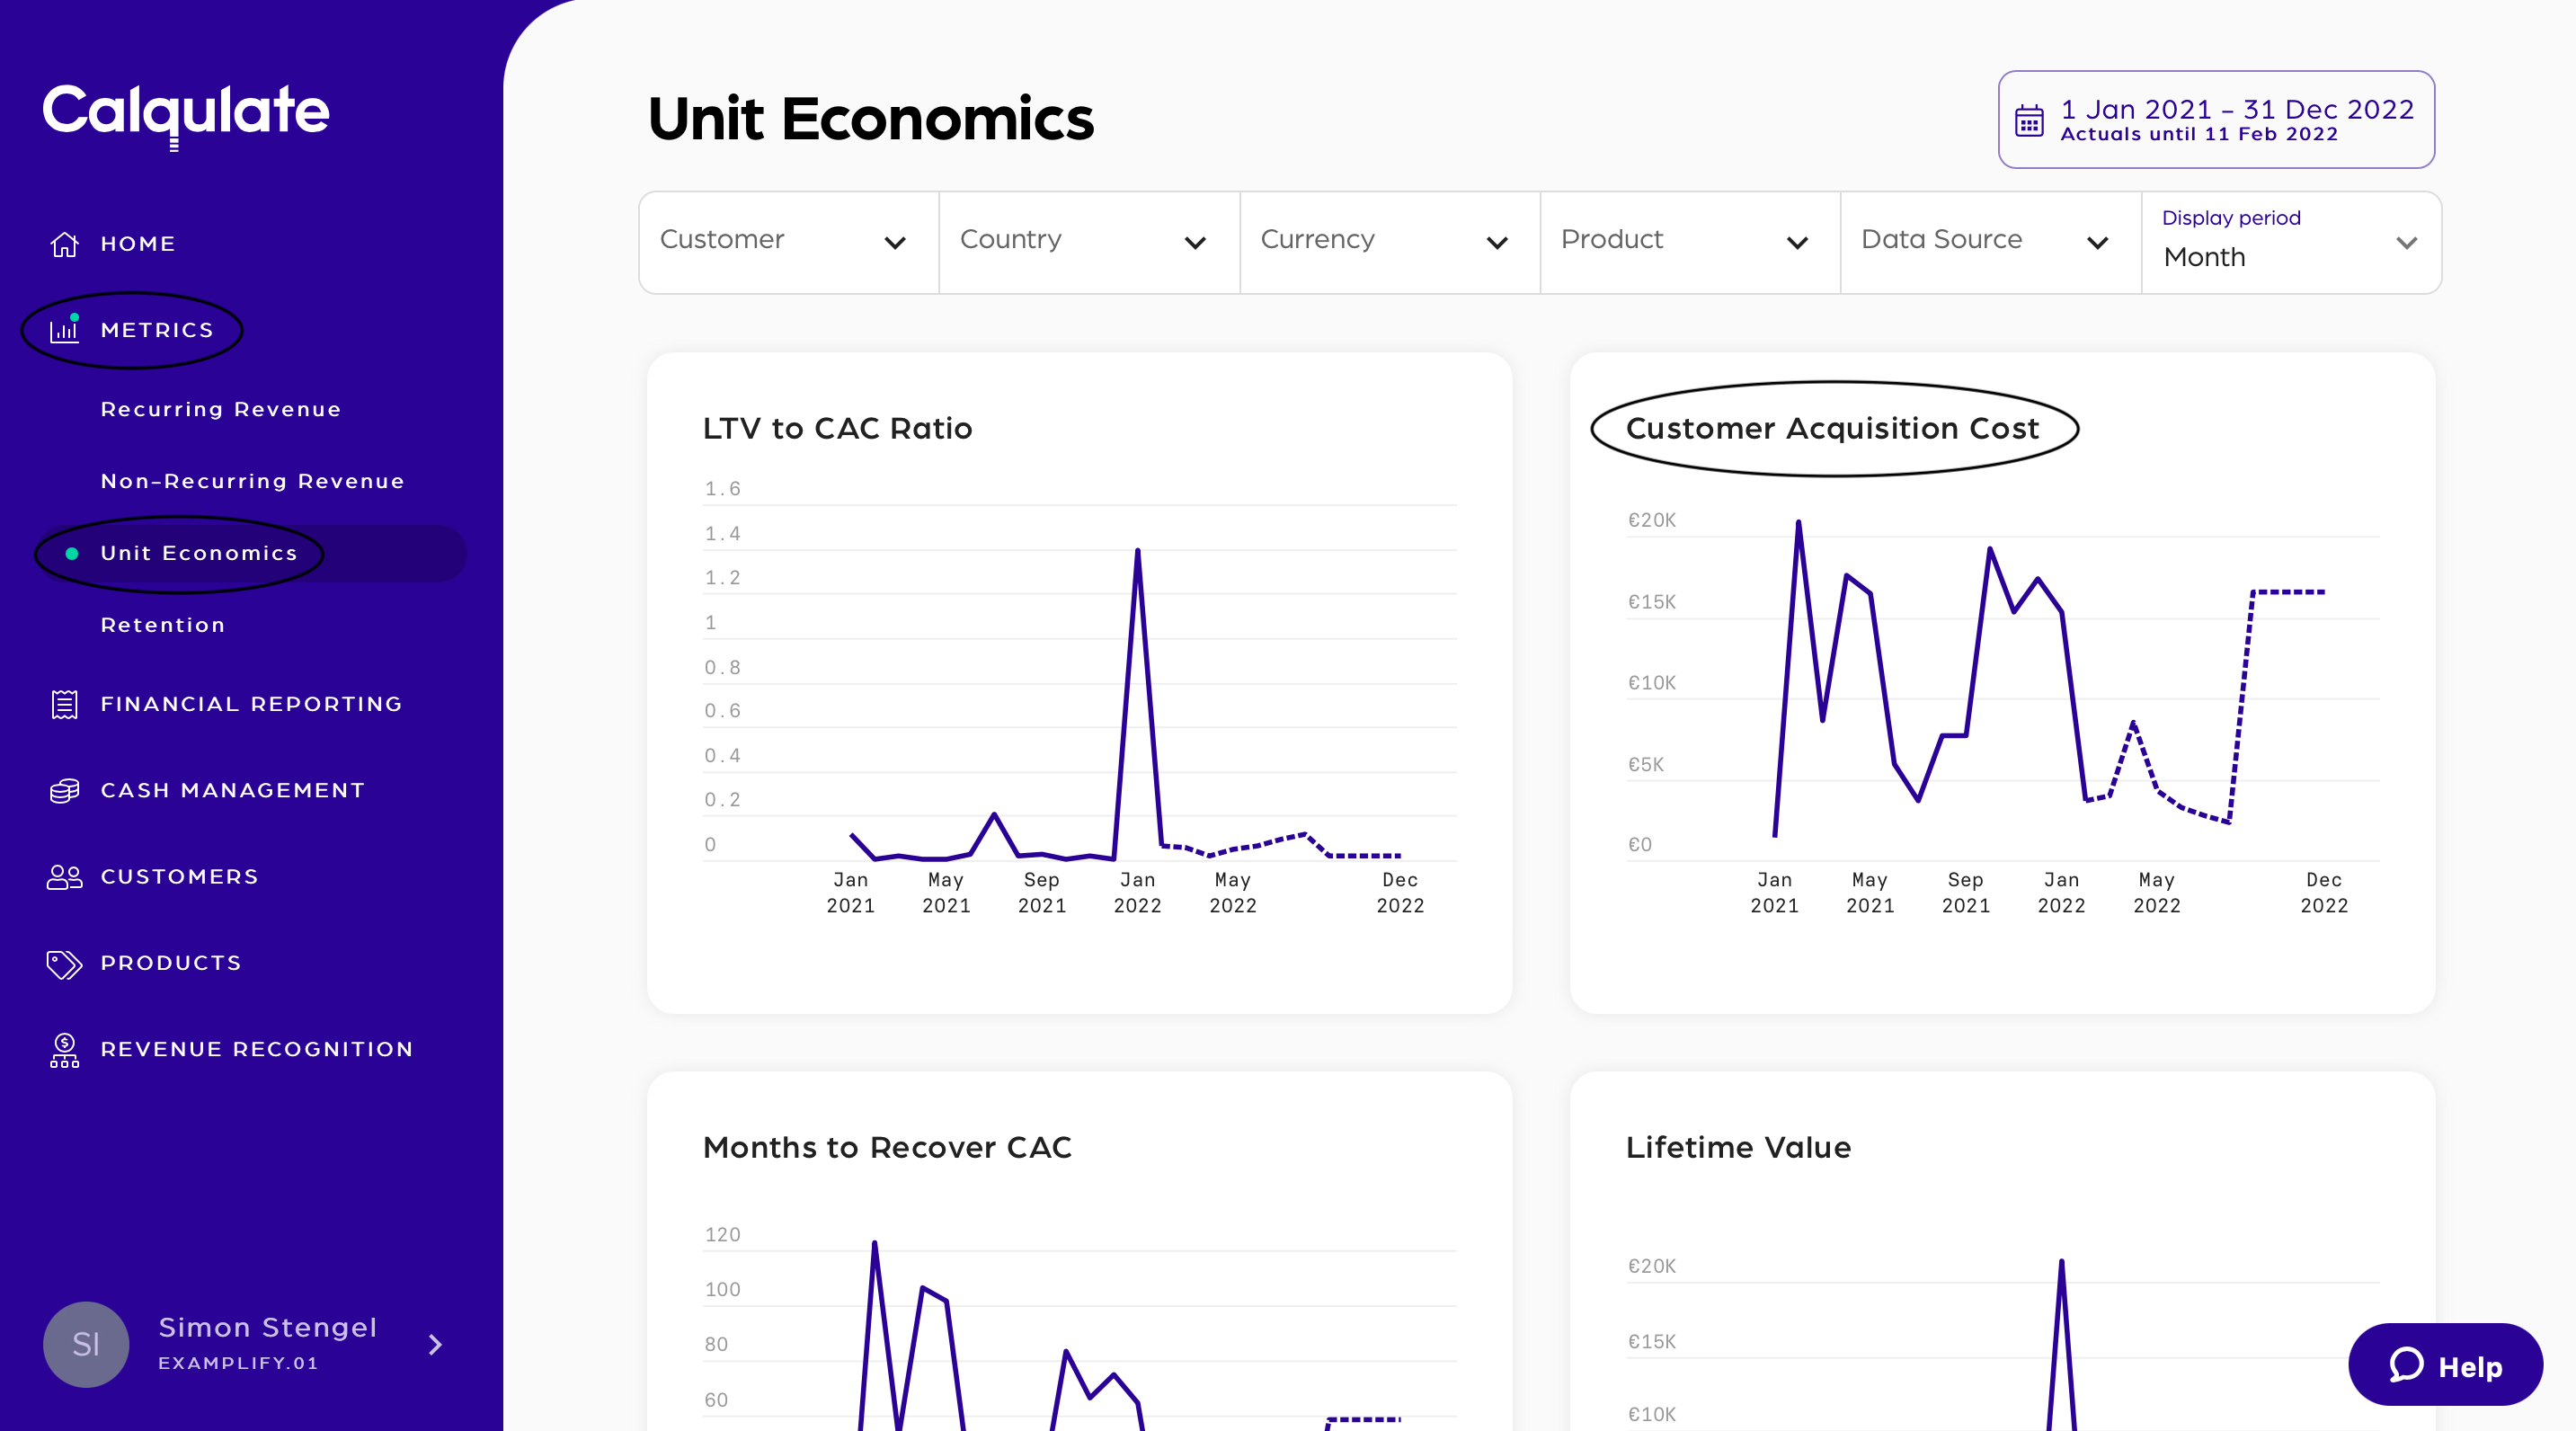Click the Revenue Recognition icon
Viewport: 2576px width, 1431px height.
point(65,1050)
